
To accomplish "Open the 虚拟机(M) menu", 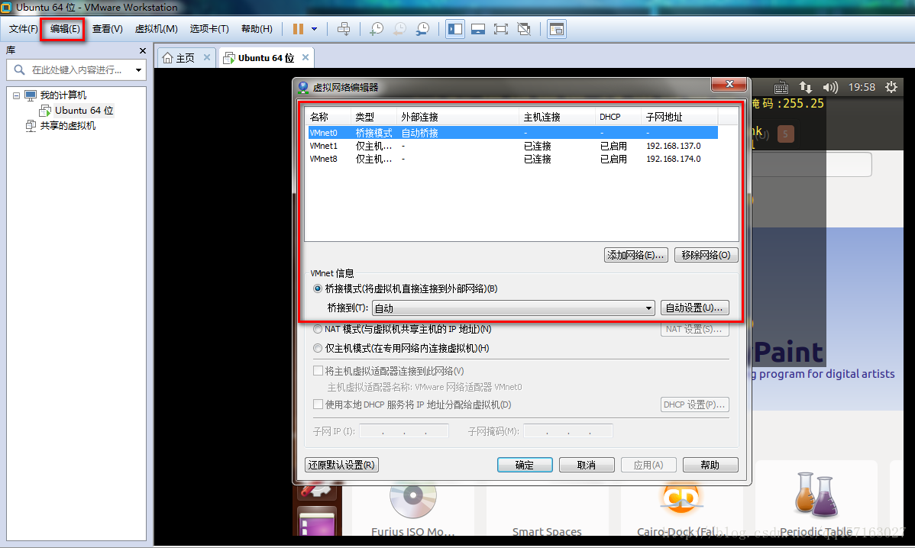I will pos(157,29).
